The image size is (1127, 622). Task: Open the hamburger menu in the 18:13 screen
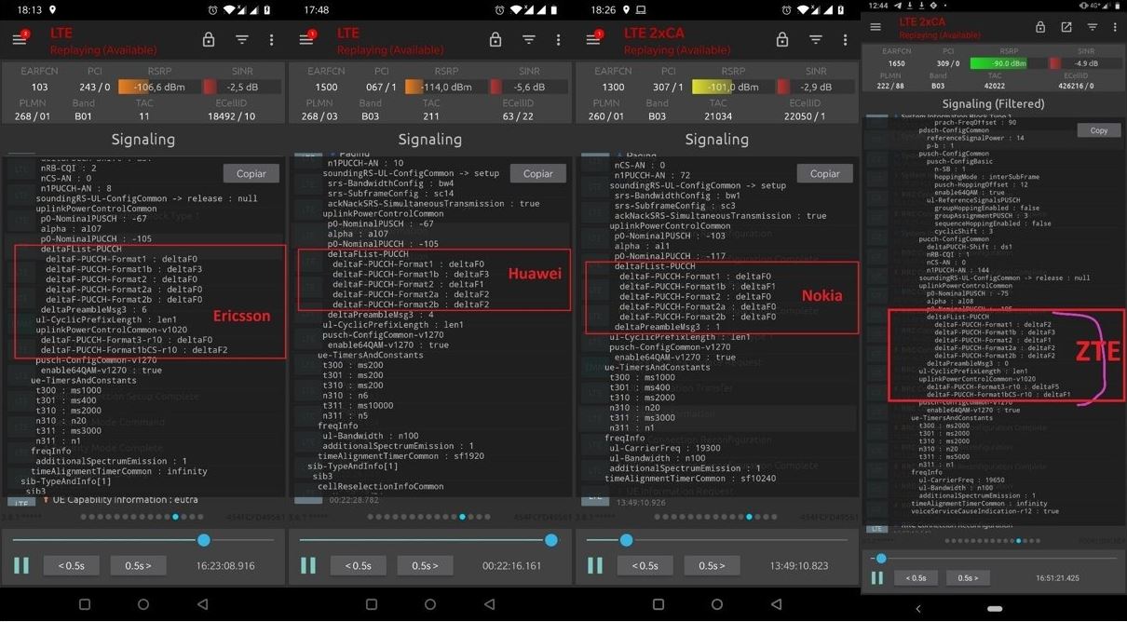20,39
